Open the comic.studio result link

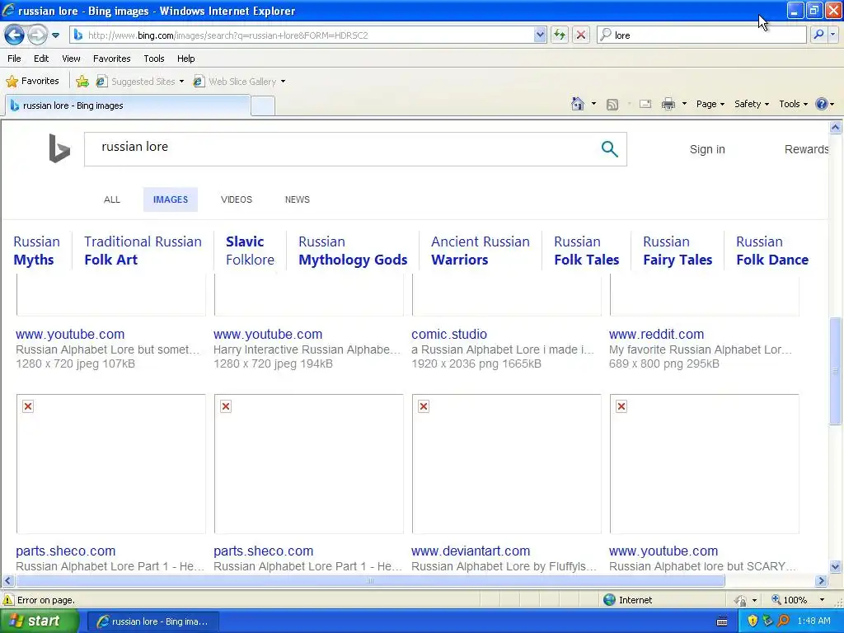tap(449, 335)
